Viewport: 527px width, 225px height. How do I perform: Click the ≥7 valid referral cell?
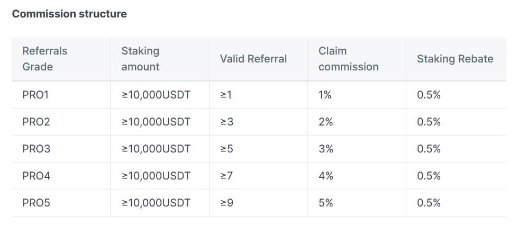(x=226, y=176)
